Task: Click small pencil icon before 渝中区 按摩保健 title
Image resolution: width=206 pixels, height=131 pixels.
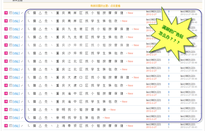Action: 22,93
